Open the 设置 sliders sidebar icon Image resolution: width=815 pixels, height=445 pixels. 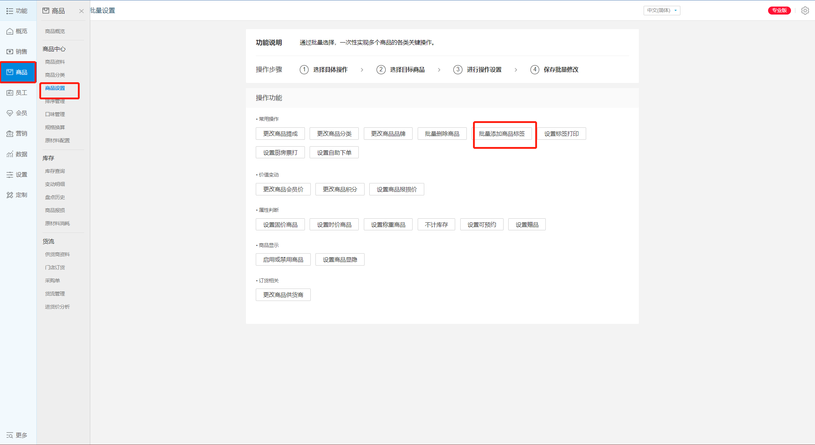[x=10, y=175]
